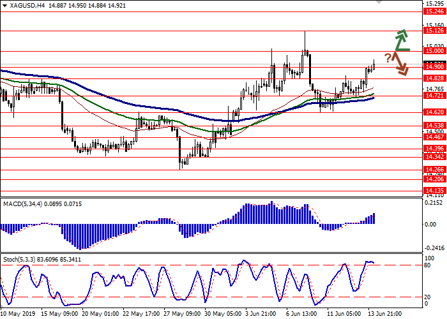Select the 14.620 price level label
Image resolution: width=447 pixels, height=319 pixels.
point(434,111)
